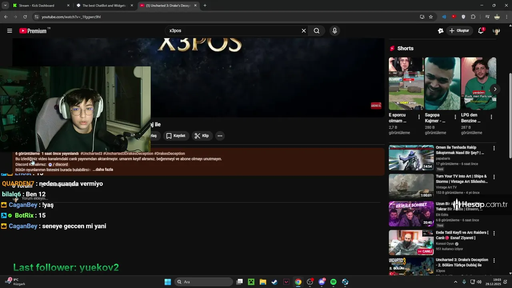The height and width of the screenshot is (288, 512).
Task: Open the YouTube account avatar menu
Action: pyautogui.click(x=496, y=31)
